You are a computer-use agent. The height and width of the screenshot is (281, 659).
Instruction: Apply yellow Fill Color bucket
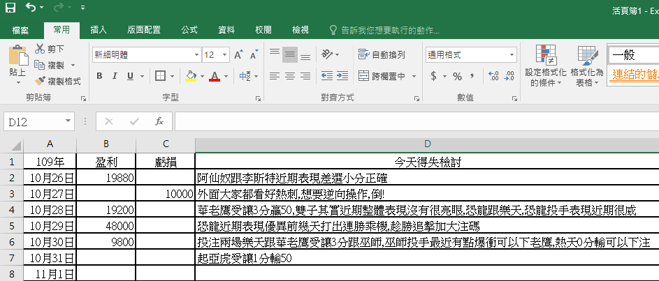point(191,76)
